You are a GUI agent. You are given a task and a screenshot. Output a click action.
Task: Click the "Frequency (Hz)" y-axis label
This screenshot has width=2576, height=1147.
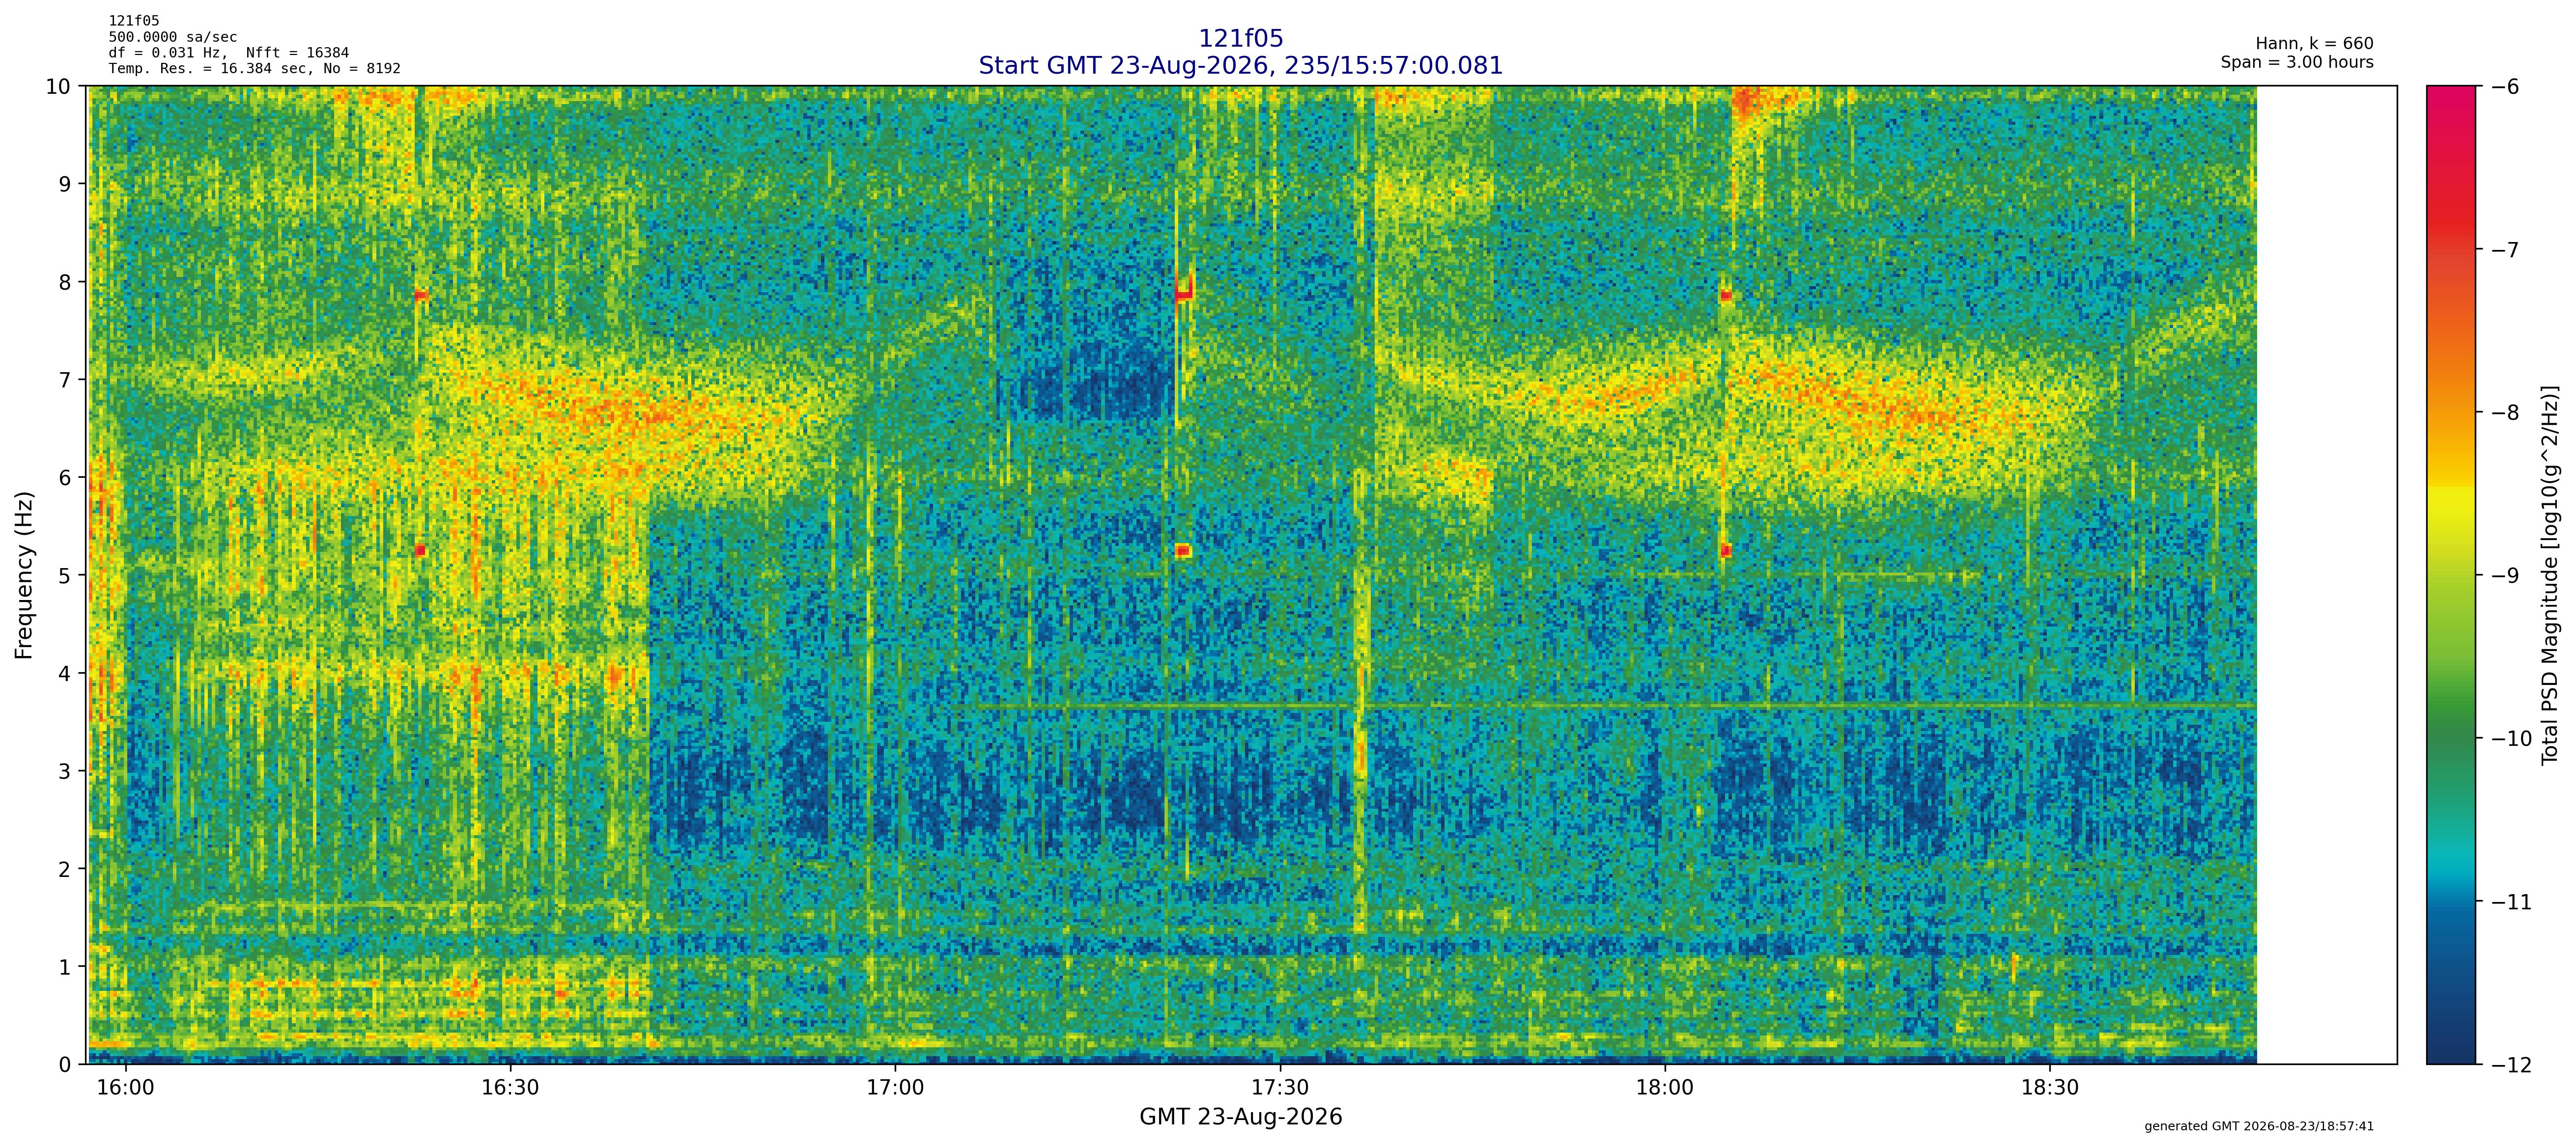click(x=24, y=574)
